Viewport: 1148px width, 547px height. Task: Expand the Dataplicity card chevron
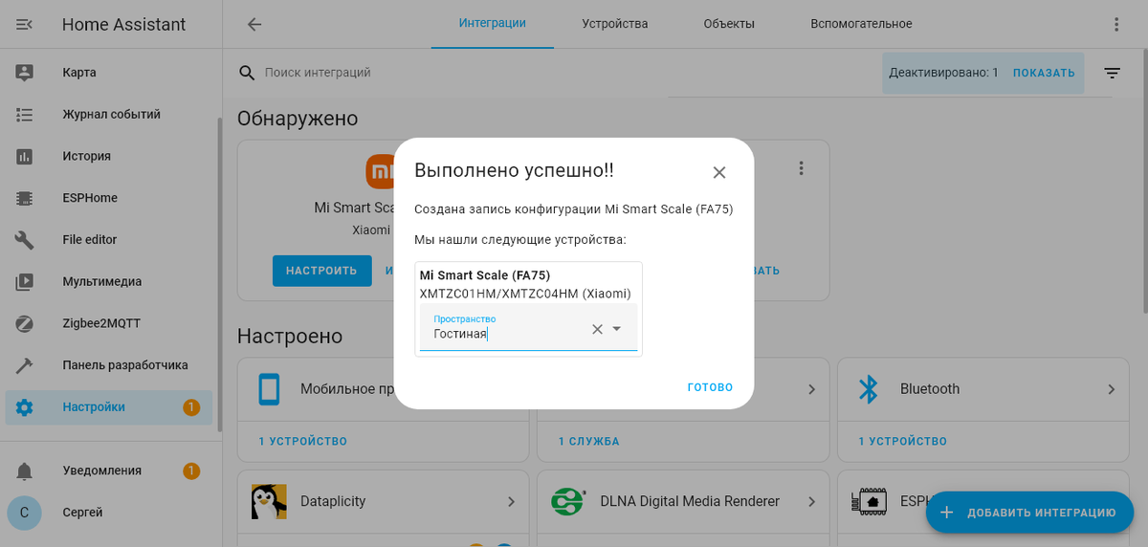point(512,501)
